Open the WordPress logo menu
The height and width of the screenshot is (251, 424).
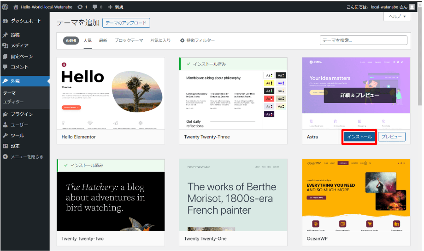click(5, 7)
